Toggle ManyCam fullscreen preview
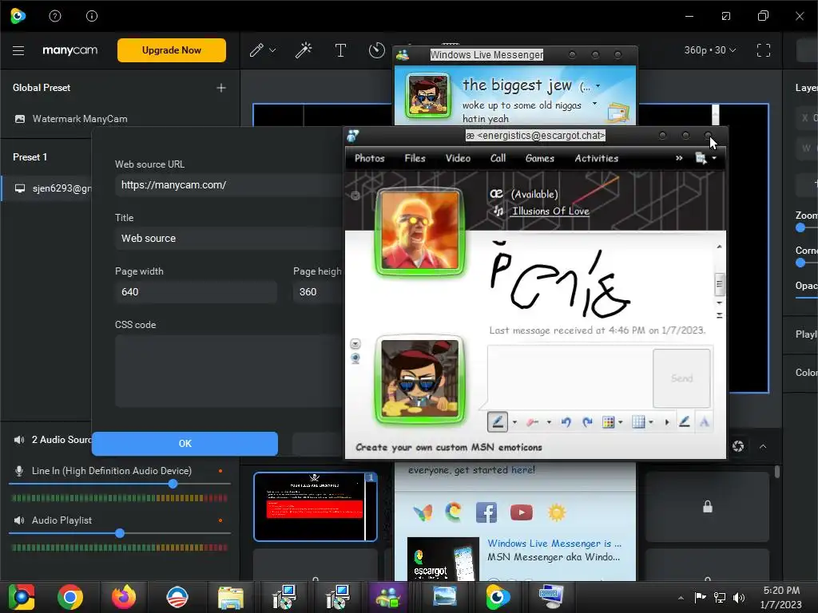The height and width of the screenshot is (613, 818). point(763,50)
